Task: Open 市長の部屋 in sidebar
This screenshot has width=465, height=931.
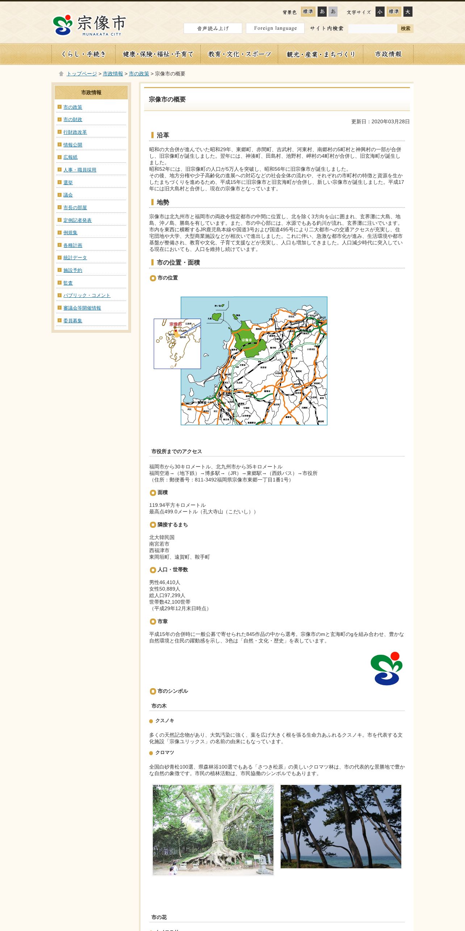Action: coord(75,207)
